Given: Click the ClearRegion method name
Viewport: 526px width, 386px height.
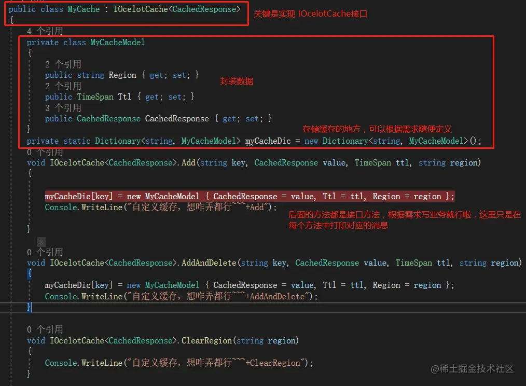Looking at the screenshot, I should pos(206,341).
